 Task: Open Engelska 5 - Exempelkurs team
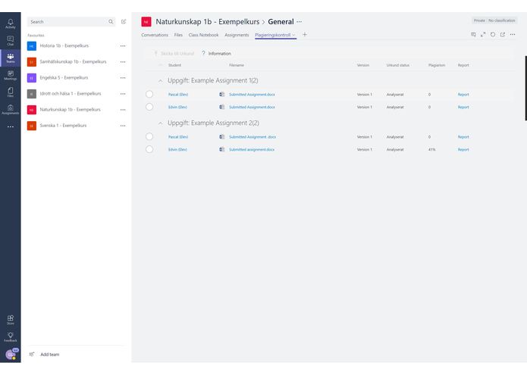64,77
